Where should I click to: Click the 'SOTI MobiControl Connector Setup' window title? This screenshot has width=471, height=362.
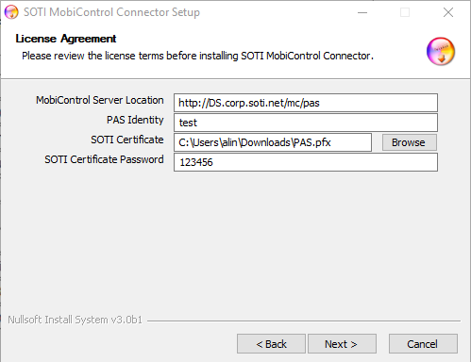[x=112, y=12]
